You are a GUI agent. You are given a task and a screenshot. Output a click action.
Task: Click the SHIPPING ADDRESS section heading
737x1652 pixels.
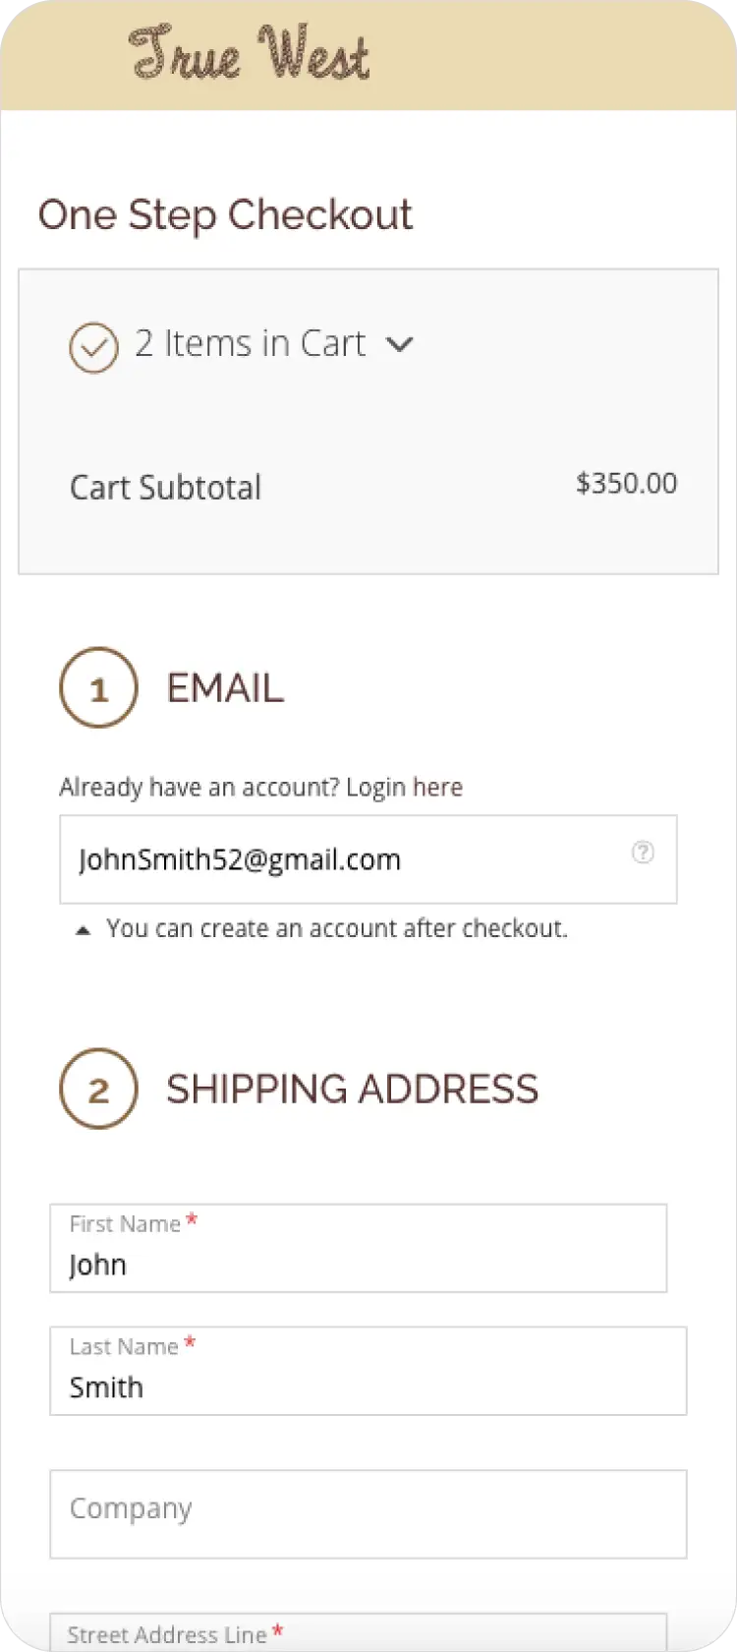point(352,1090)
